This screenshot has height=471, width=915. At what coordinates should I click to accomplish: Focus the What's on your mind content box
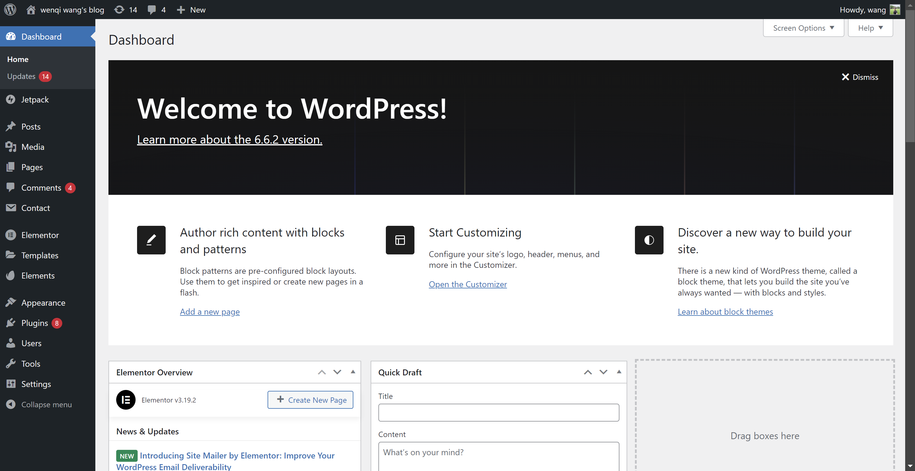tap(498, 456)
